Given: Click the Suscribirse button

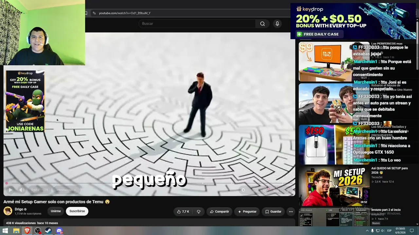Looking at the screenshot, I should click(77, 211).
